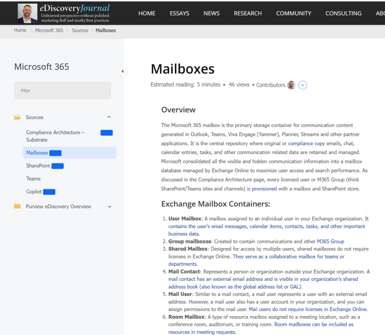Expand the Purview eDiscovery Overview section
The height and width of the screenshot is (335, 385).
[109, 207]
